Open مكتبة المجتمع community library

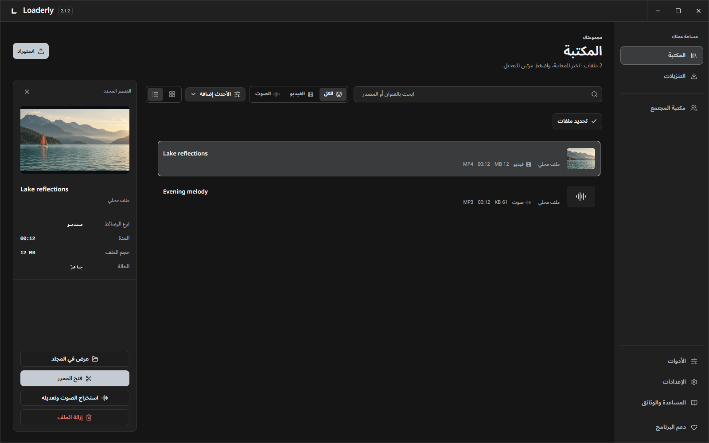point(662,108)
